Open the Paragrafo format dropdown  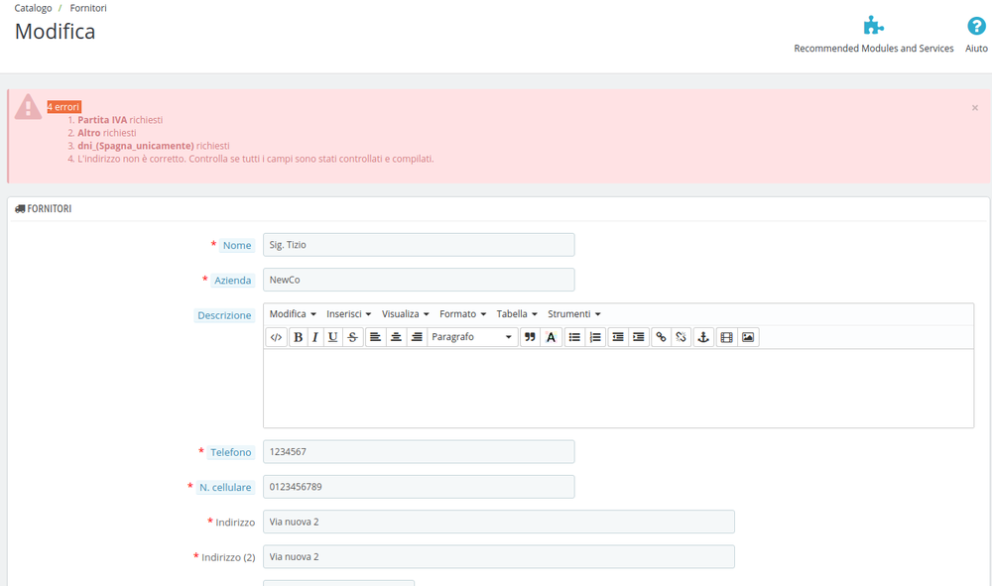tap(472, 337)
